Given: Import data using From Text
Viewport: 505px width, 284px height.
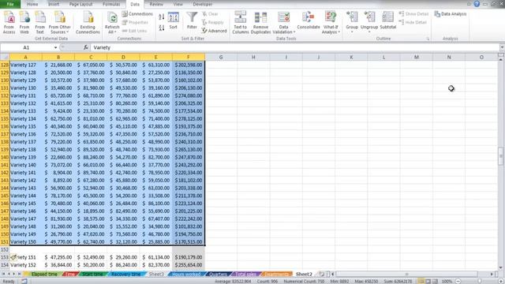Looking at the screenshot, I should (40, 23).
